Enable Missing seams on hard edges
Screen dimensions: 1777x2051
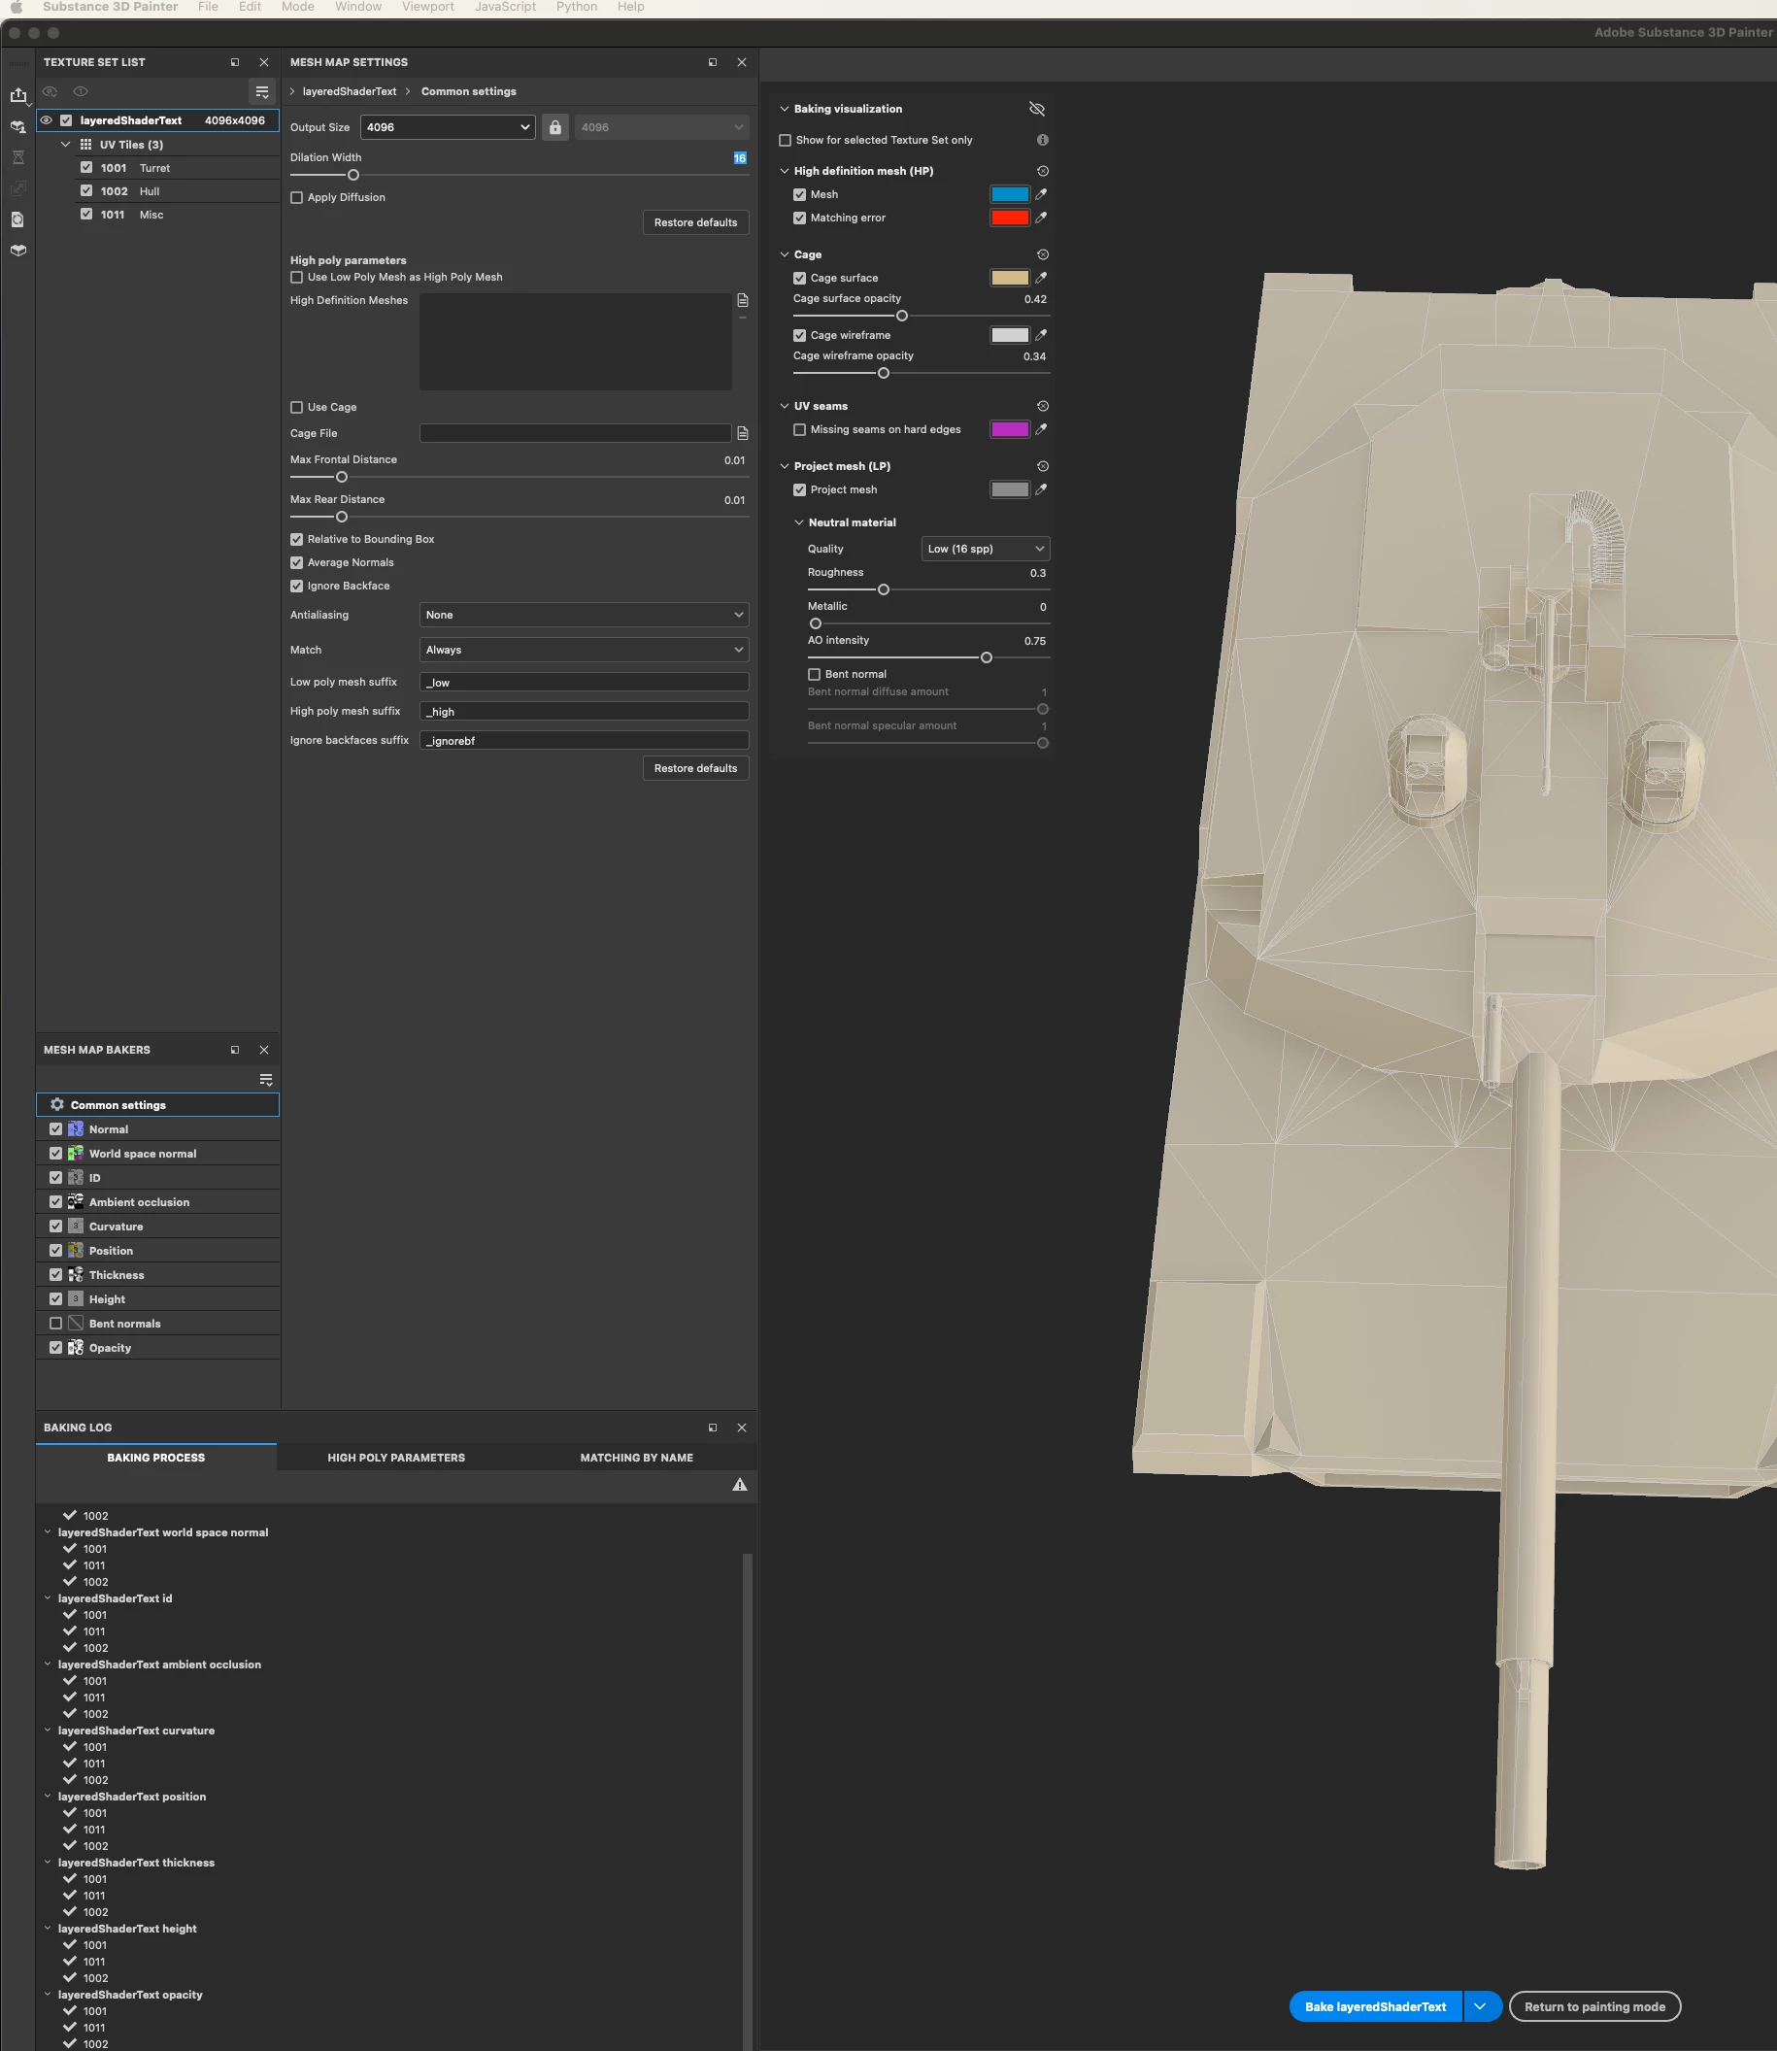pyautogui.click(x=799, y=430)
